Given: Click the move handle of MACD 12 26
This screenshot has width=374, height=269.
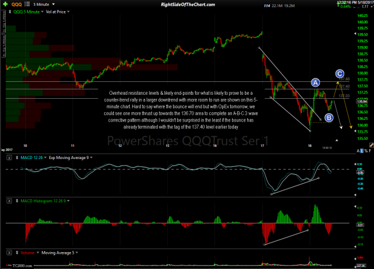Looking at the screenshot, I should coord(17,157).
